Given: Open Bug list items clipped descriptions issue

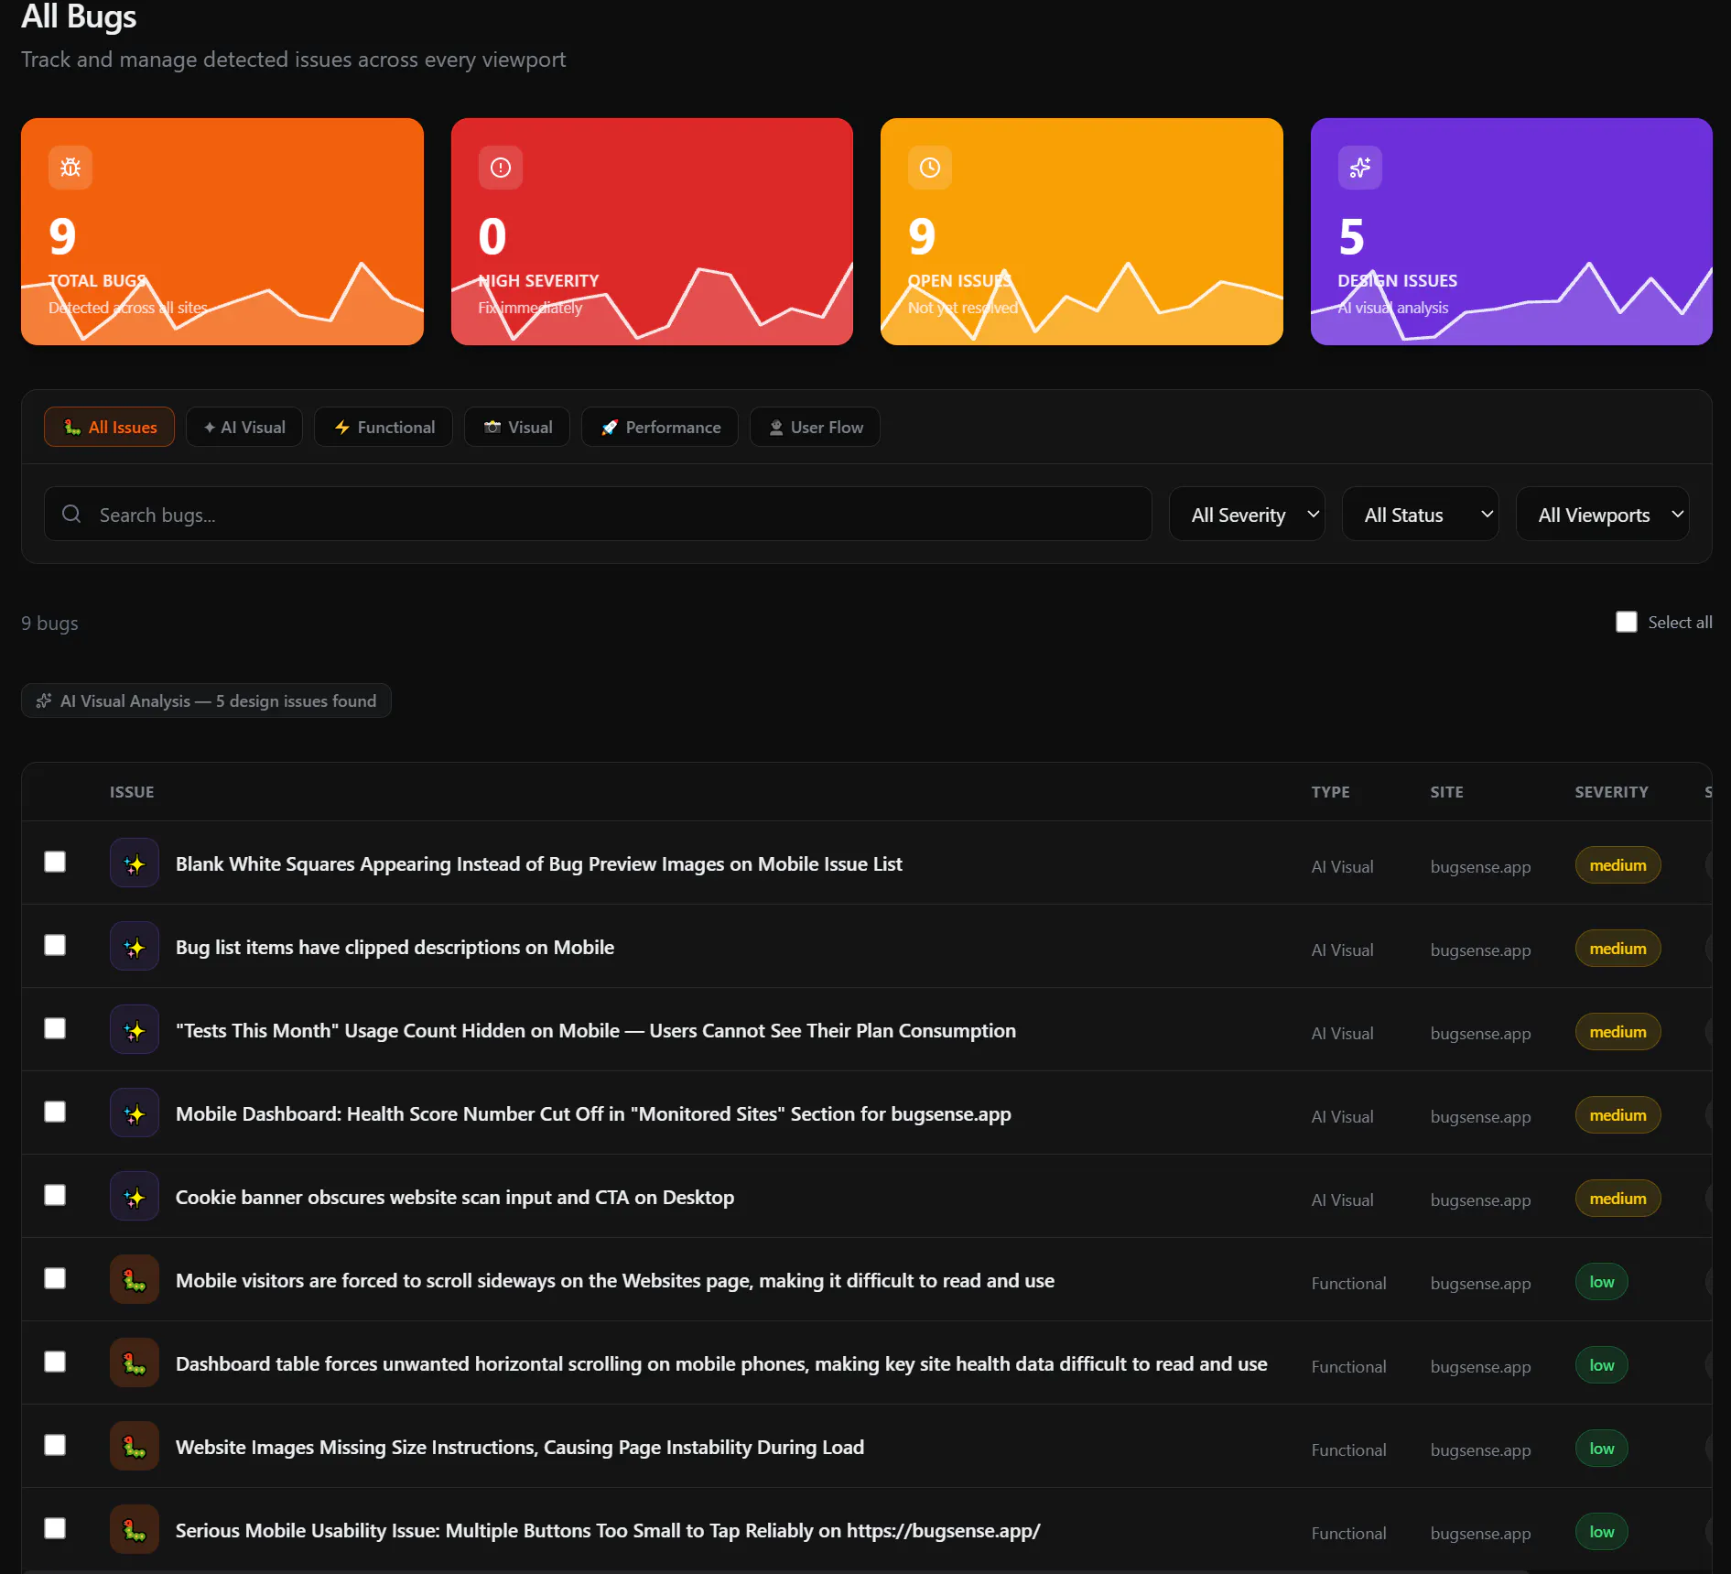Looking at the screenshot, I should pyautogui.click(x=395, y=947).
